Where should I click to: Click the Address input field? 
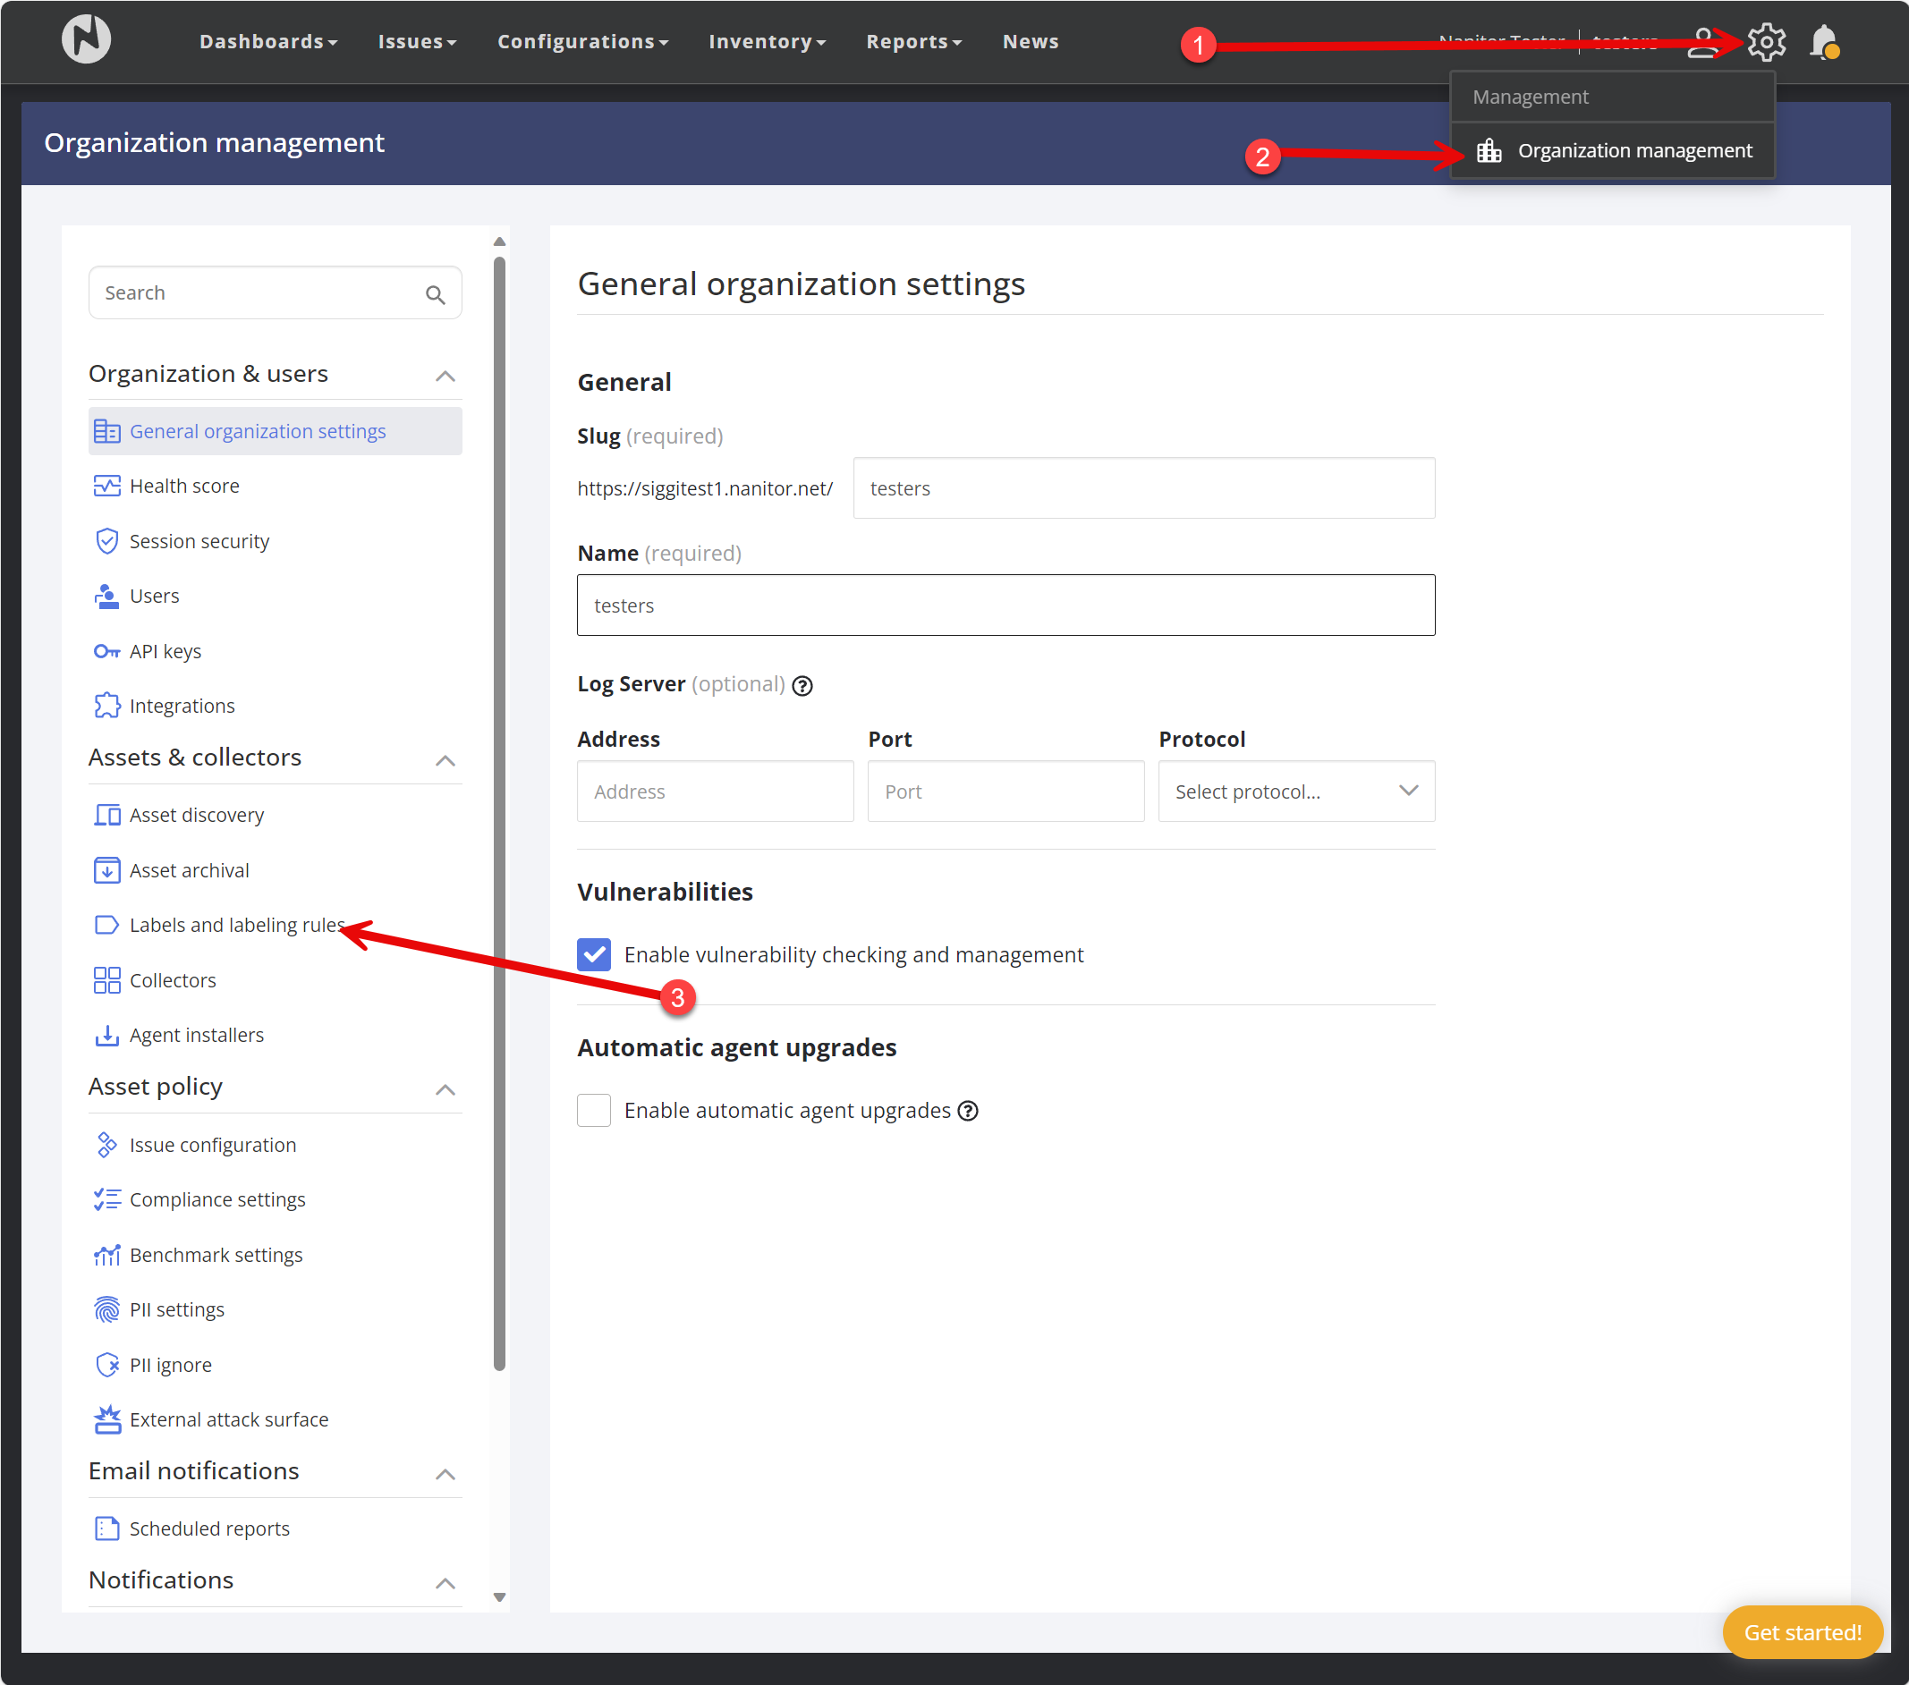coord(715,792)
